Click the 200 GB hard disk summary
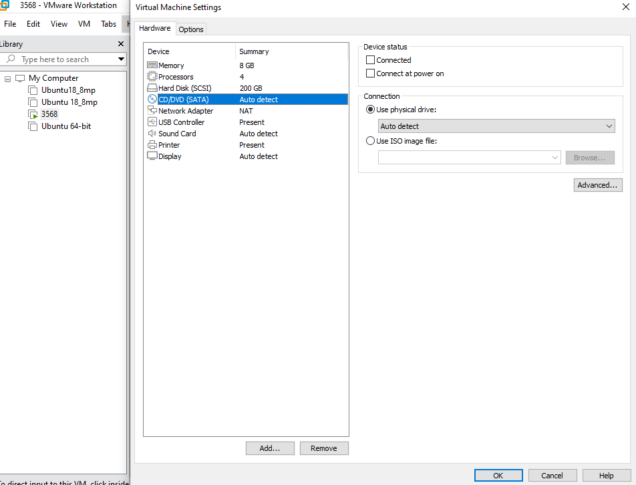 (251, 88)
